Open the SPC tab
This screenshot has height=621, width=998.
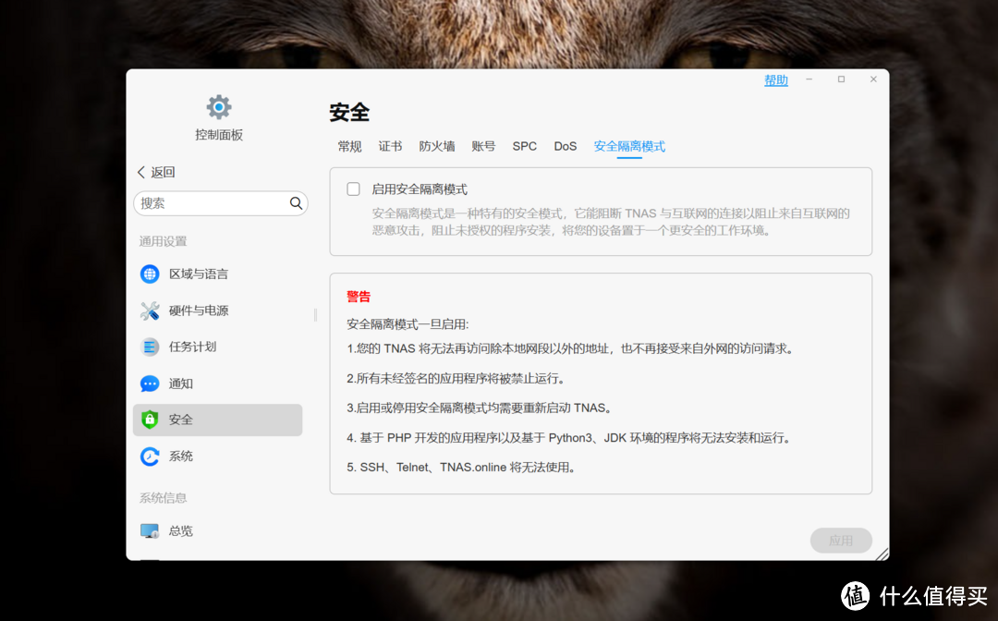coord(524,146)
